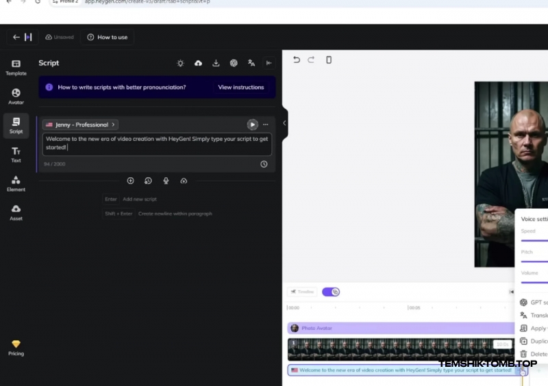Open the Asset sidebar panel

(x=16, y=213)
